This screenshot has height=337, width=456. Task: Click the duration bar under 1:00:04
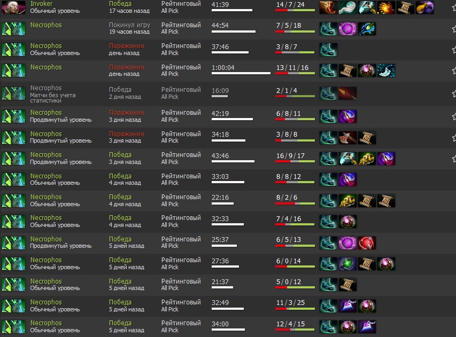coord(241,73)
